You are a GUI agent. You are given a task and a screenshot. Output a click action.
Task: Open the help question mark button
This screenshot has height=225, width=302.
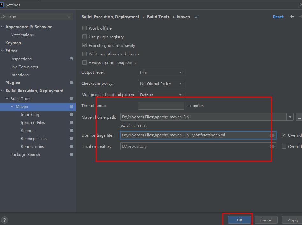(4, 220)
